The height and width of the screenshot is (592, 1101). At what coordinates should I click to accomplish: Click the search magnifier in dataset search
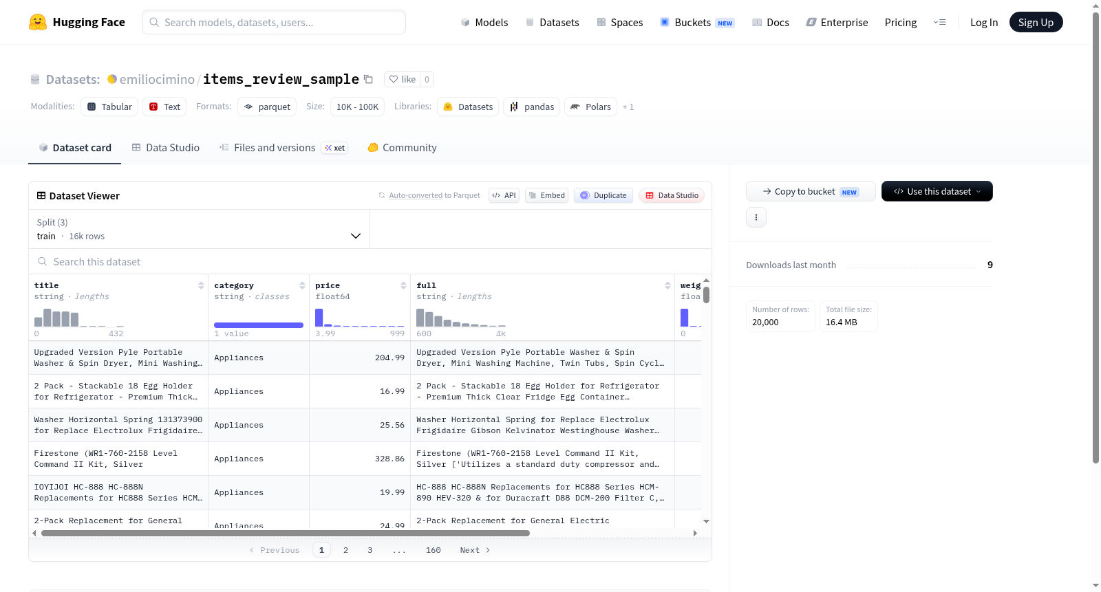[43, 261]
